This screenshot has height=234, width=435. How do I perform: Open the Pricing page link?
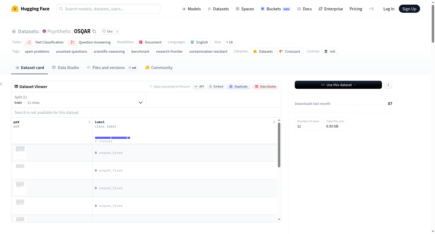coord(356,9)
